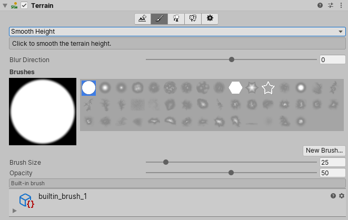Switch to the Paint Trees tool
348x220 pixels.
tap(176, 18)
